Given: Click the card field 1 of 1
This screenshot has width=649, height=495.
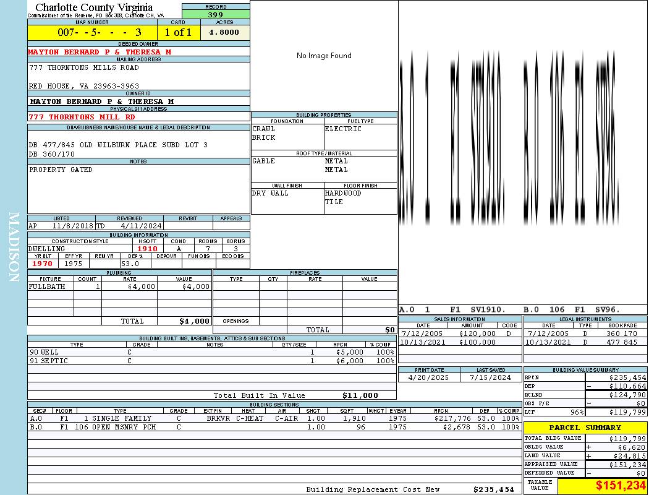Looking at the screenshot, I should pos(178,32).
